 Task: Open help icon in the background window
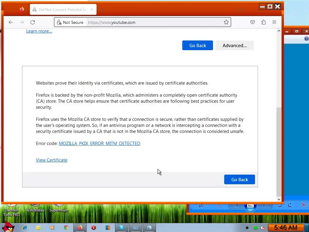click(307, 39)
